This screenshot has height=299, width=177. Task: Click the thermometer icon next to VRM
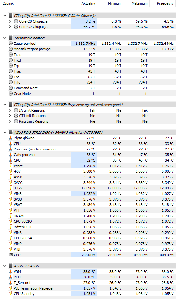tap(11, 271)
